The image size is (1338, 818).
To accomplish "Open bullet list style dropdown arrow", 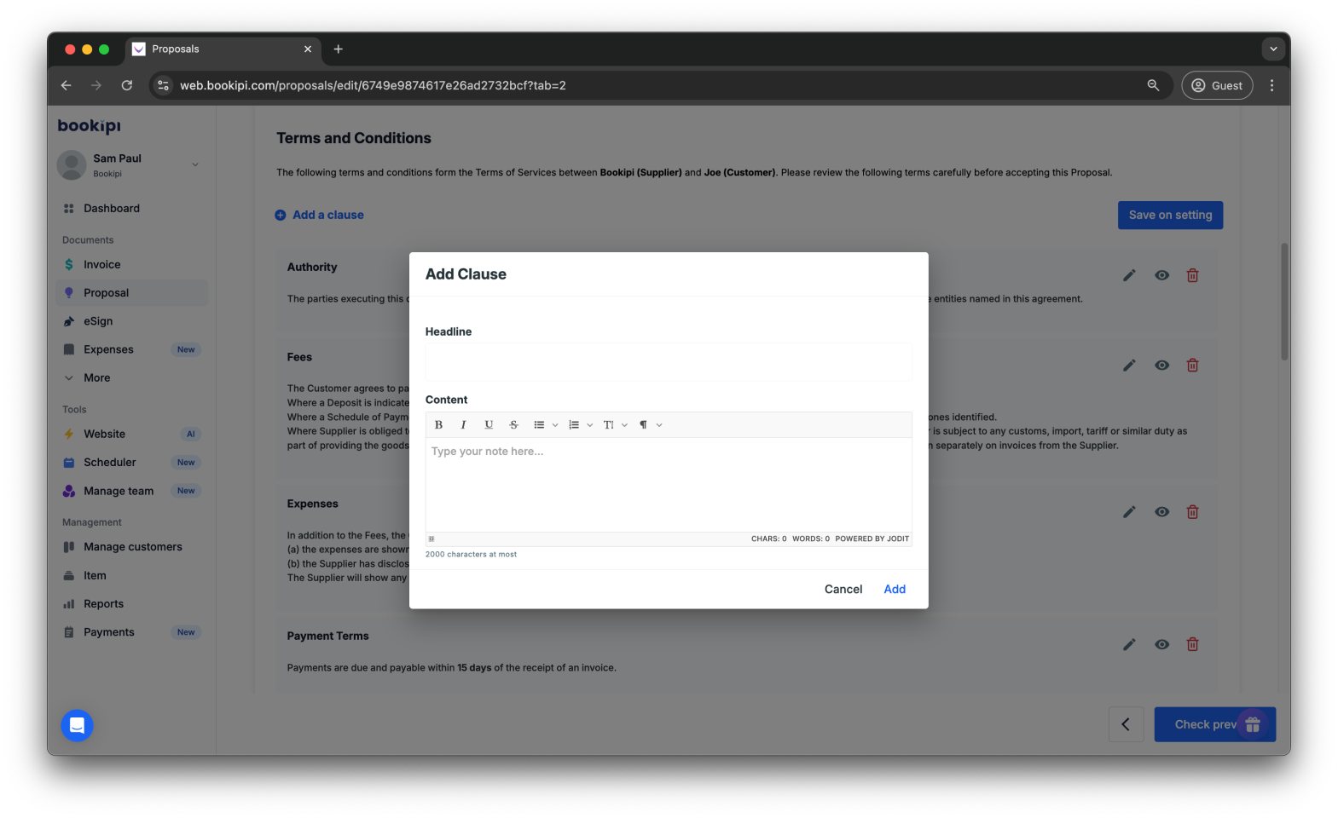I will pos(555,425).
